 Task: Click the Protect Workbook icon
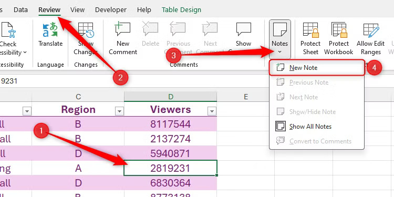339,30
